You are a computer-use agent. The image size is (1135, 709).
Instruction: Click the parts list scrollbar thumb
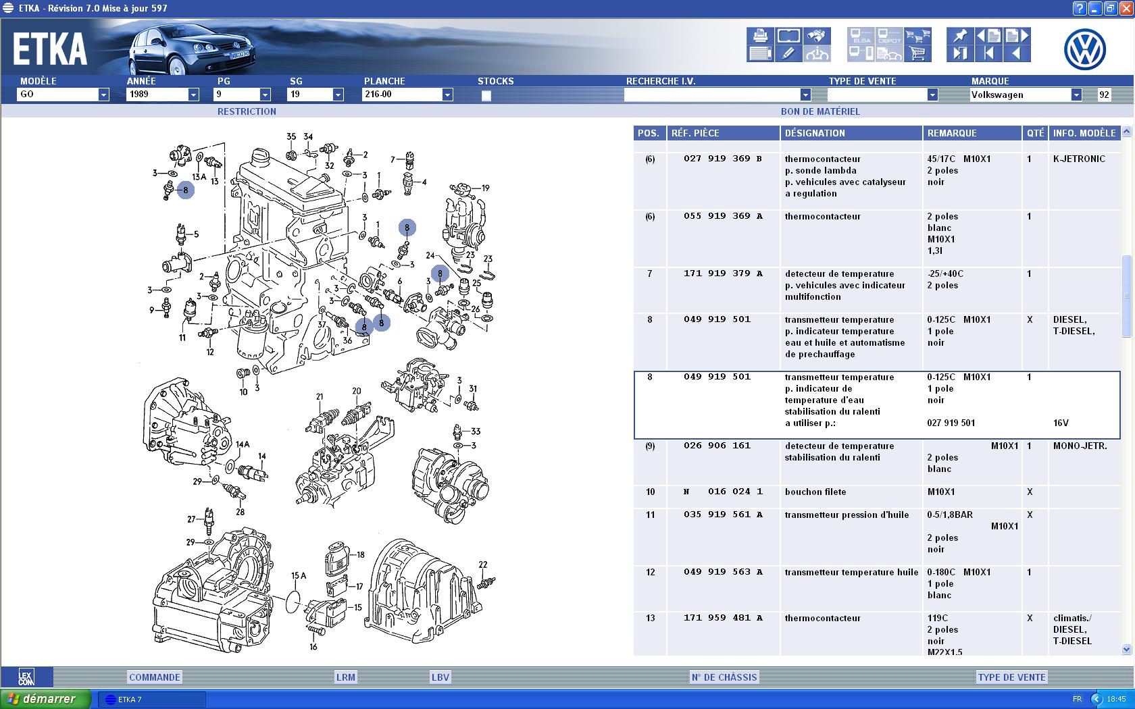pos(1126,296)
